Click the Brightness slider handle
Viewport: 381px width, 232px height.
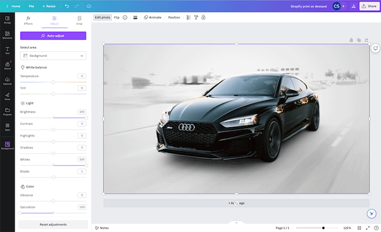pyautogui.click(x=86, y=118)
